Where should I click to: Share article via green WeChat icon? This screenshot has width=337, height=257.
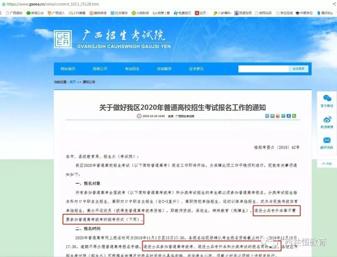294,116
